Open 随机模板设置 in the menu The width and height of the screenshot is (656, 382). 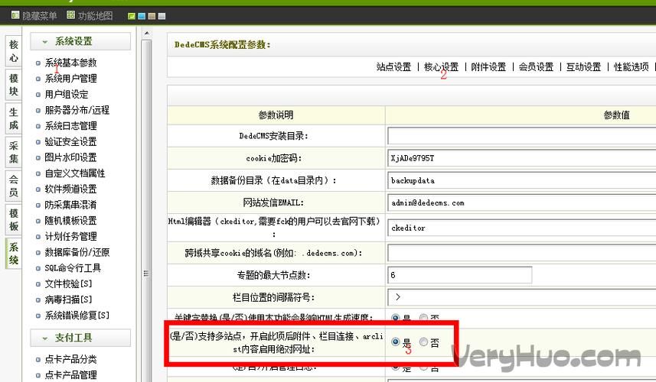70,221
